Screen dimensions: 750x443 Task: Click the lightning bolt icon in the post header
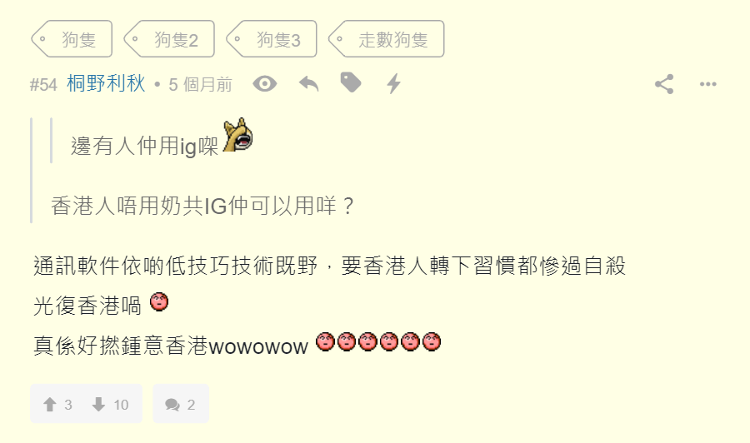pyautogui.click(x=393, y=83)
